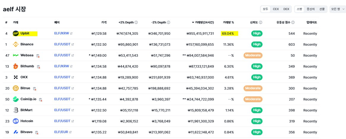Click the OKX logo icon
346x139 pixels.
(16, 77)
